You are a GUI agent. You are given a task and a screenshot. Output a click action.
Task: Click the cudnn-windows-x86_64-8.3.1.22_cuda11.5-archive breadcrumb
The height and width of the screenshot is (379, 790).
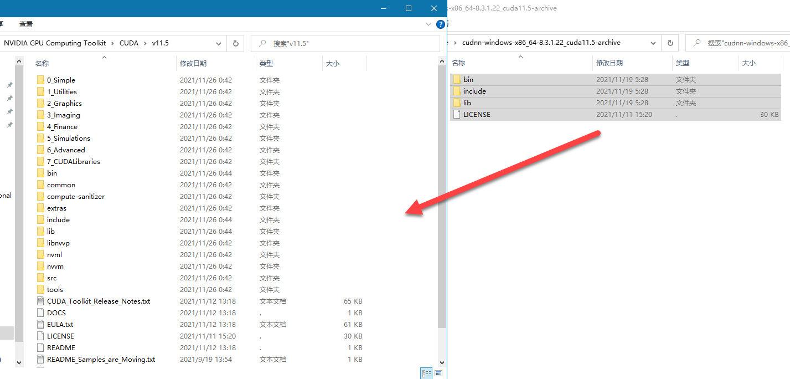pyautogui.click(x=541, y=43)
